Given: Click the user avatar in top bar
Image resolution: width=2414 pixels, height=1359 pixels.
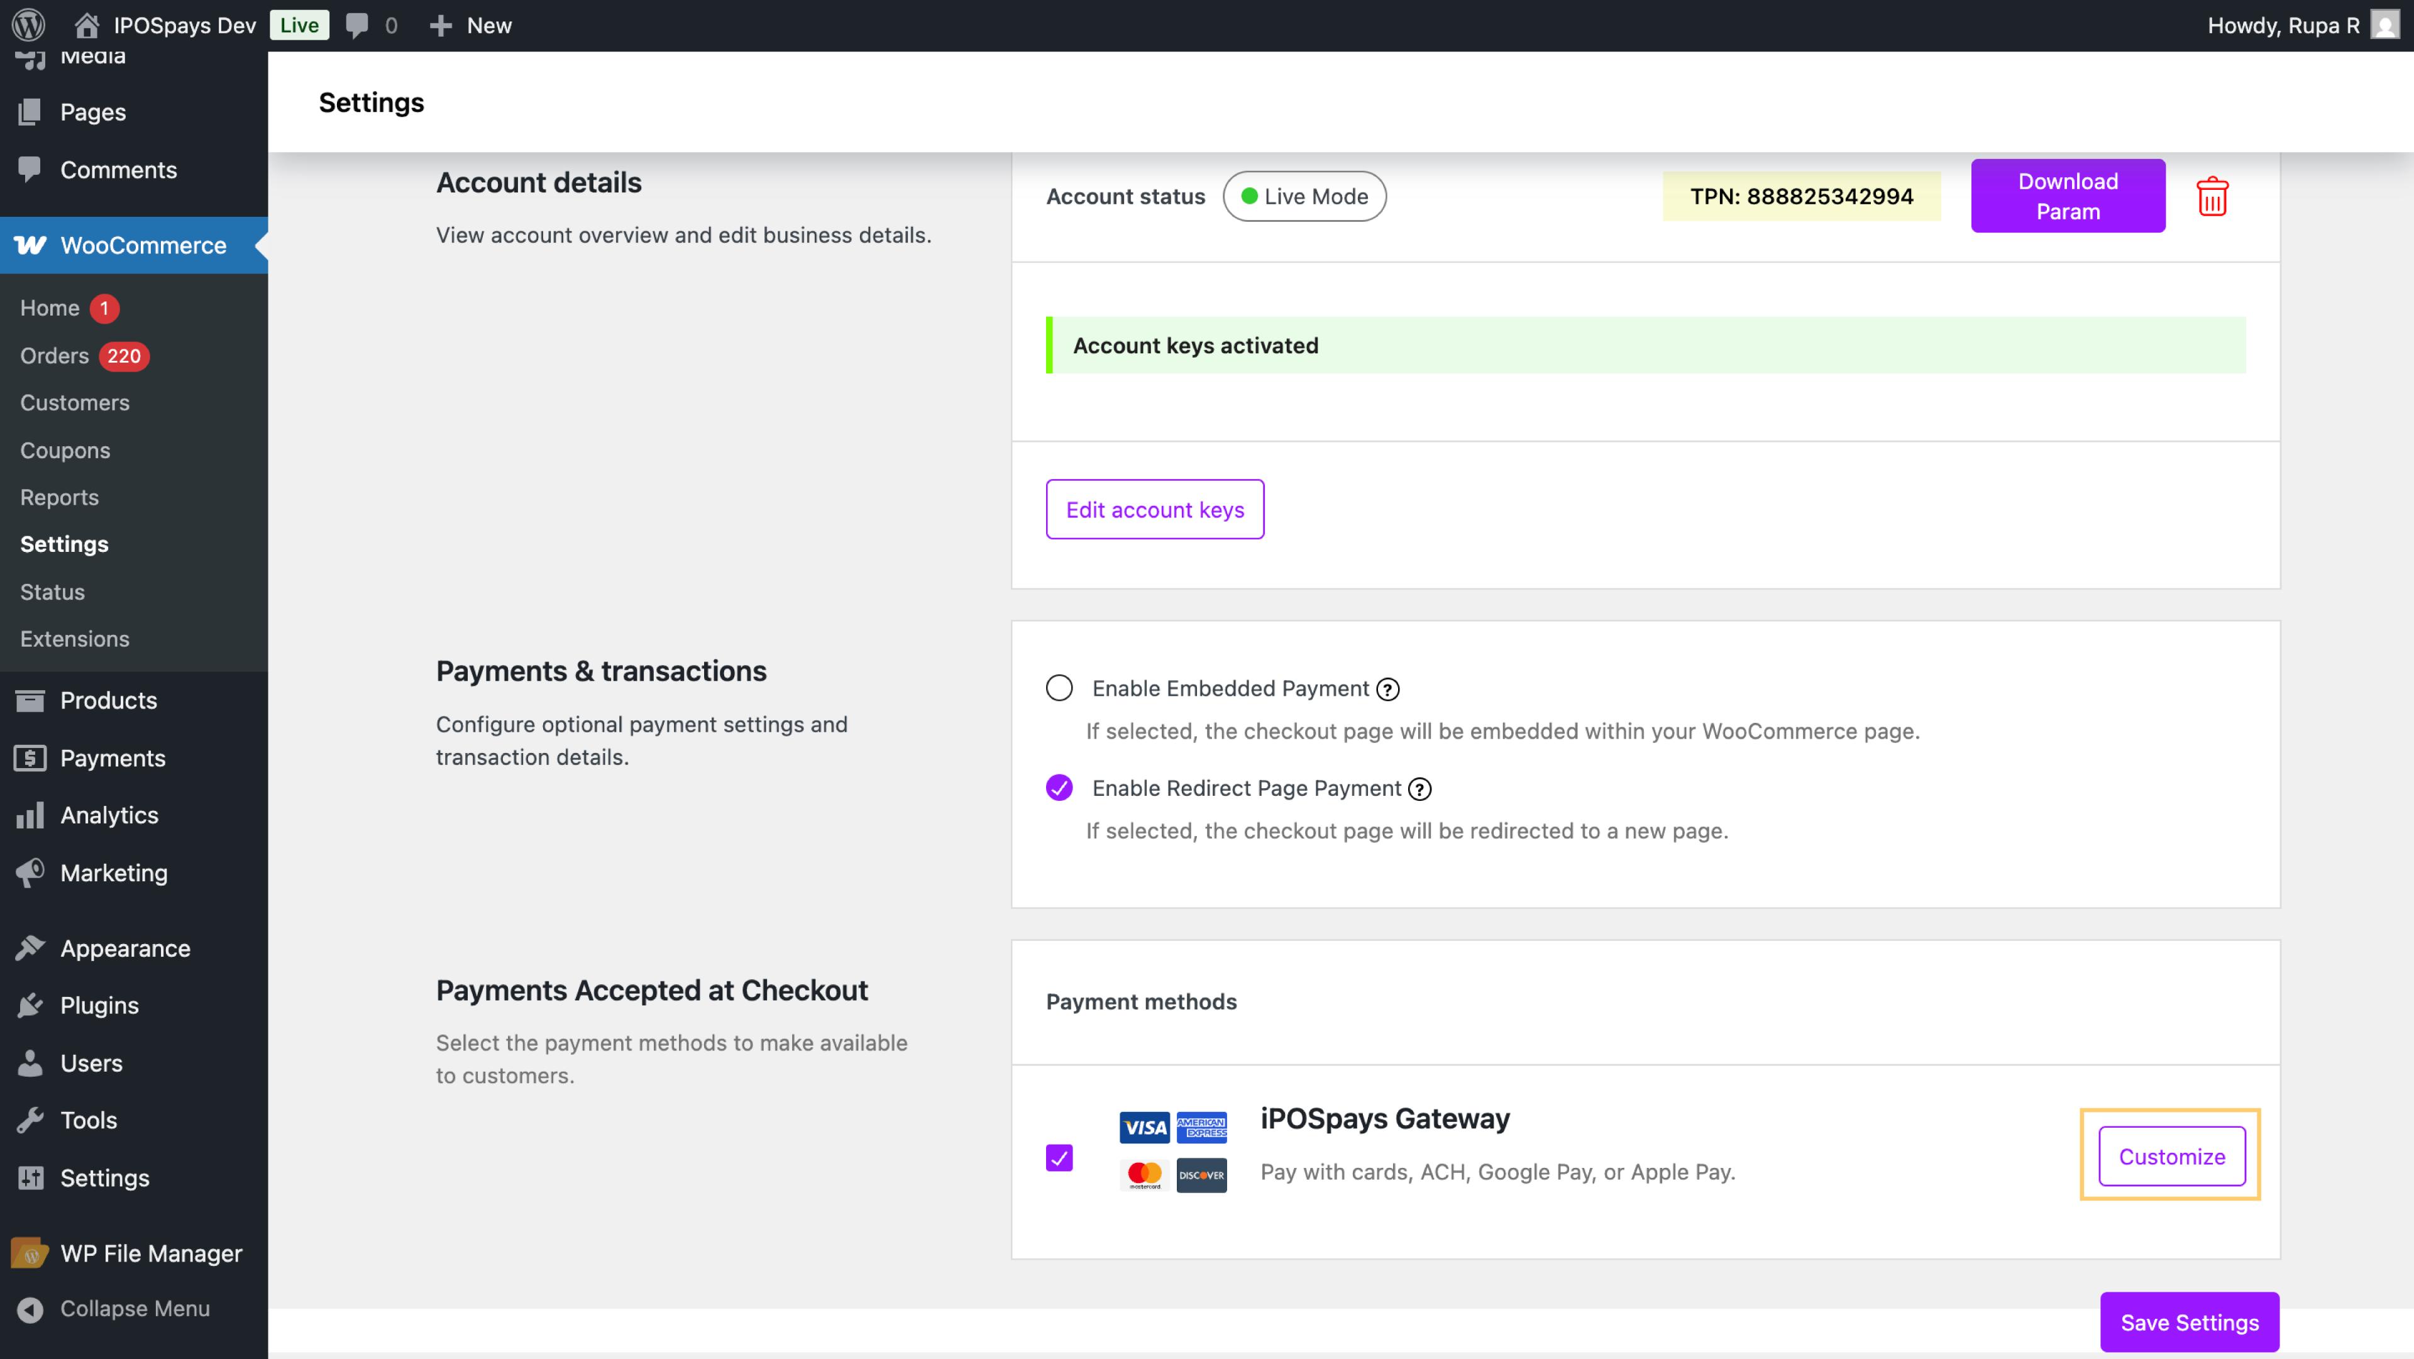Looking at the screenshot, I should 2385,25.
